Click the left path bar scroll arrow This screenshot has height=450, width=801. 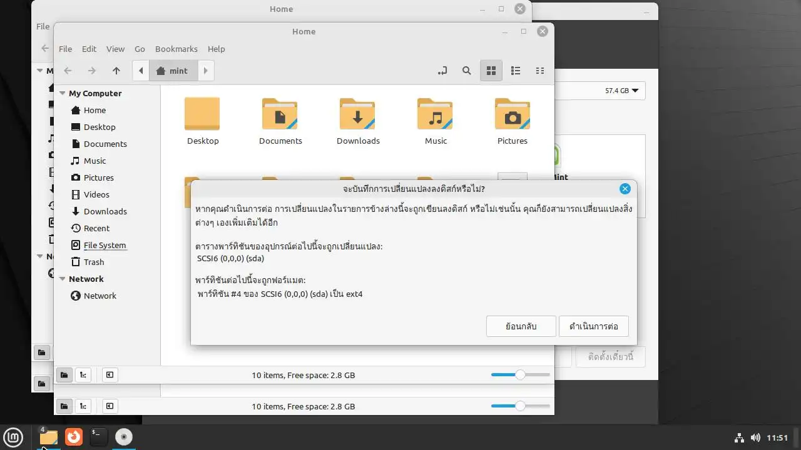point(141,71)
